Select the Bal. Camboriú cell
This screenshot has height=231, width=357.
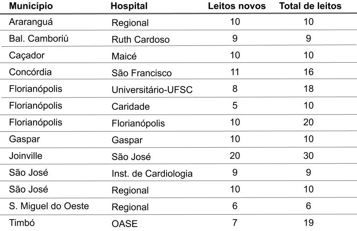coord(39,39)
